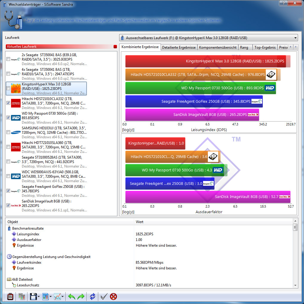Click the red stop square beside Aktuelles Laufwerk
Image resolution: width=304 pixels, height=304 pixels.
(x=115, y=47)
